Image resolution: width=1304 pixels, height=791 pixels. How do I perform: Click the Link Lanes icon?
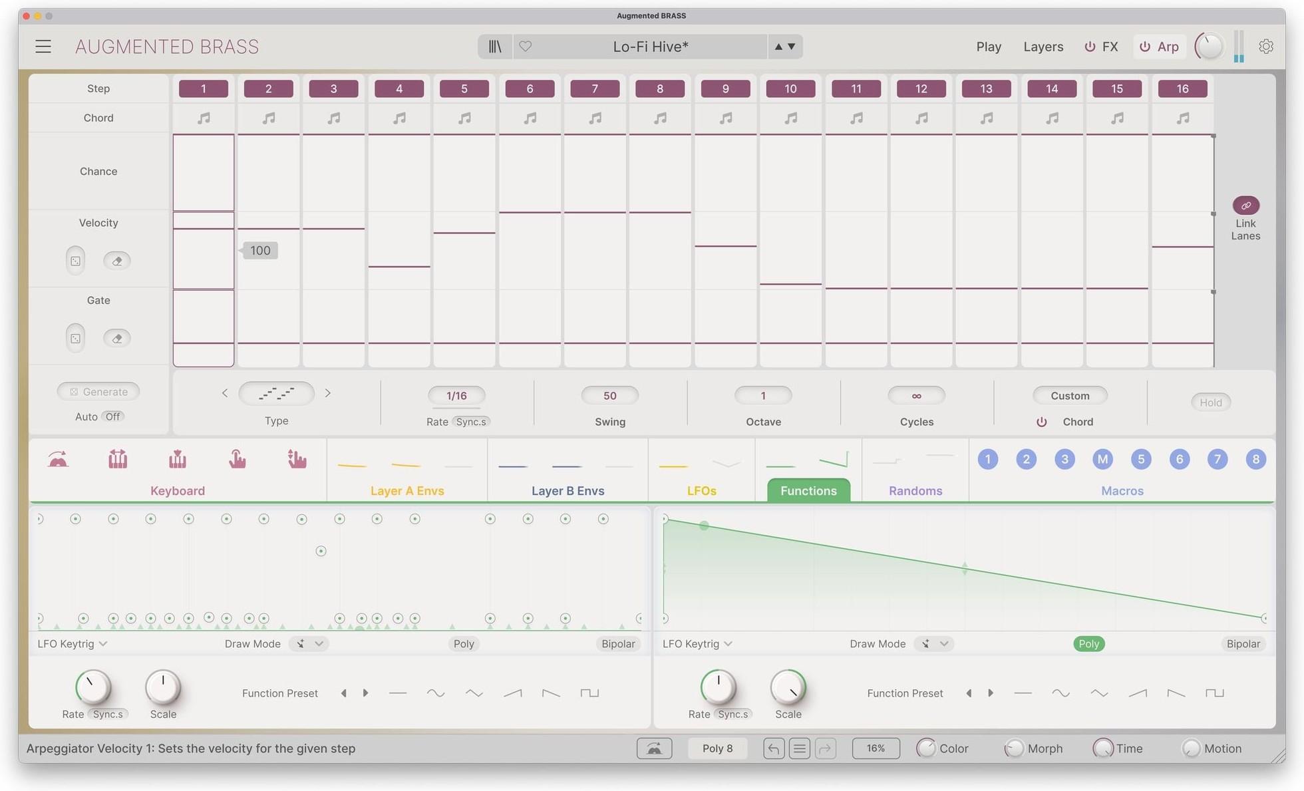[x=1245, y=206]
